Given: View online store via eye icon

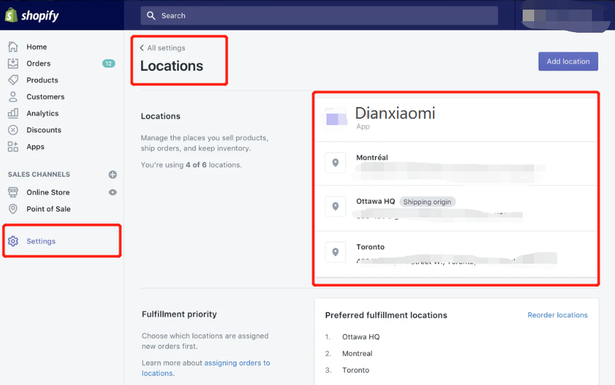Looking at the screenshot, I should pos(113,193).
